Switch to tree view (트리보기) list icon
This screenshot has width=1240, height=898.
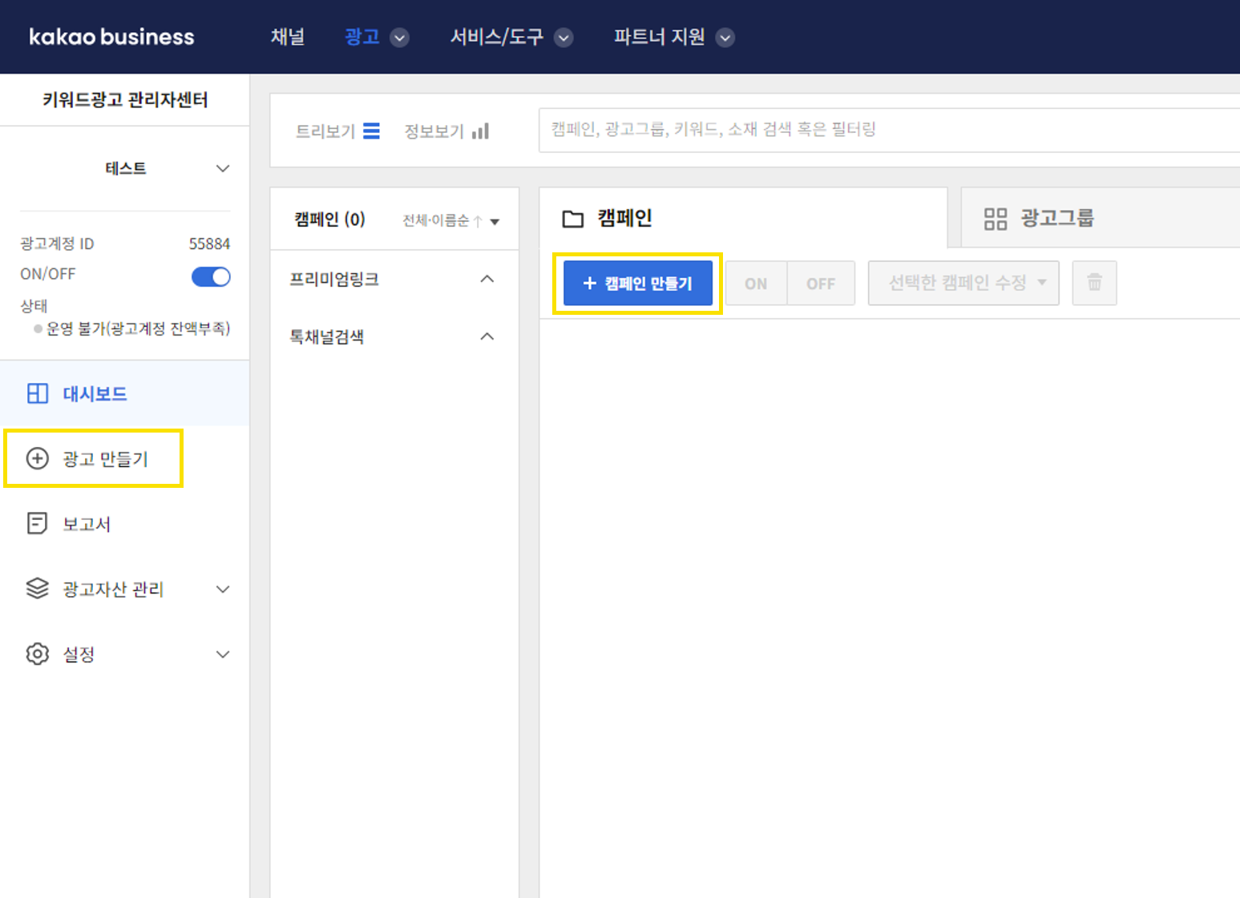[x=371, y=131]
